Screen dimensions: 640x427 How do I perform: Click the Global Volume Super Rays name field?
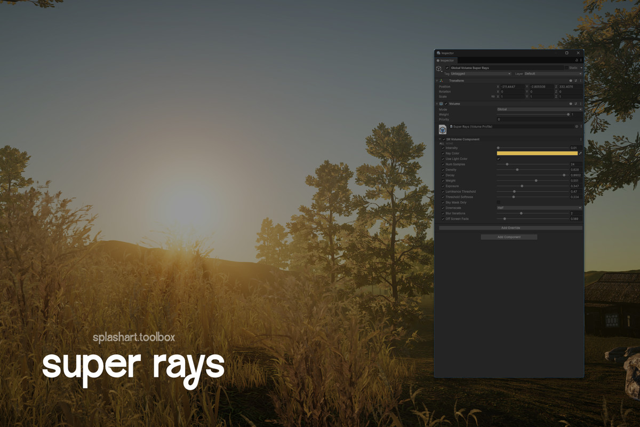[x=507, y=68]
